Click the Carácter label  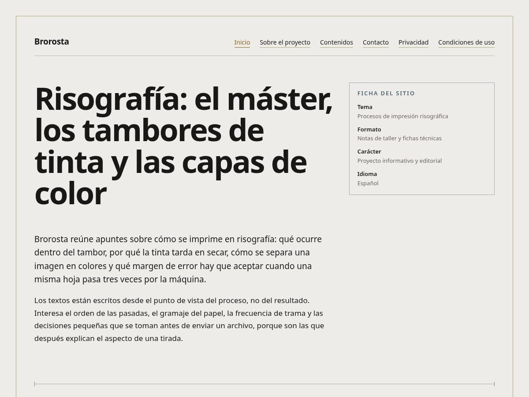pos(369,151)
